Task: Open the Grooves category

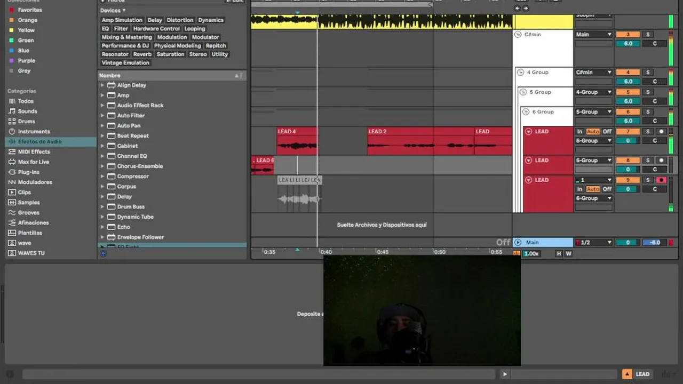Action: point(29,213)
